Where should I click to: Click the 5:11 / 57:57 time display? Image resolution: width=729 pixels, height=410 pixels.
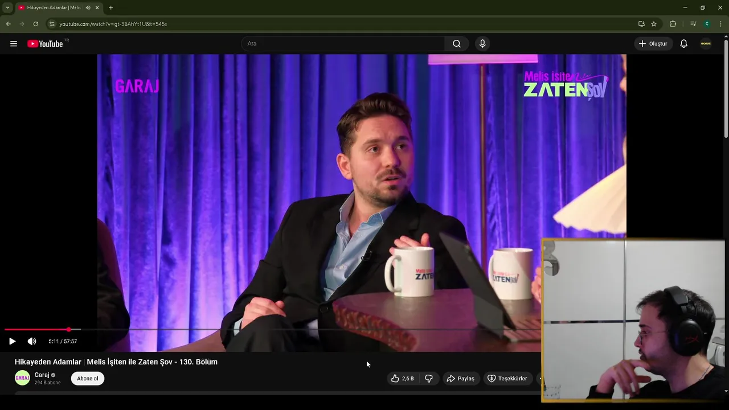[x=63, y=341]
